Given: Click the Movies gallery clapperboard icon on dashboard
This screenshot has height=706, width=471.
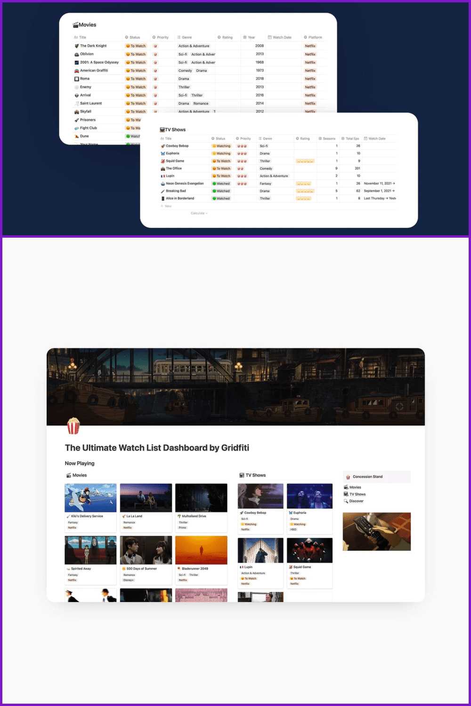Looking at the screenshot, I should click(x=69, y=475).
